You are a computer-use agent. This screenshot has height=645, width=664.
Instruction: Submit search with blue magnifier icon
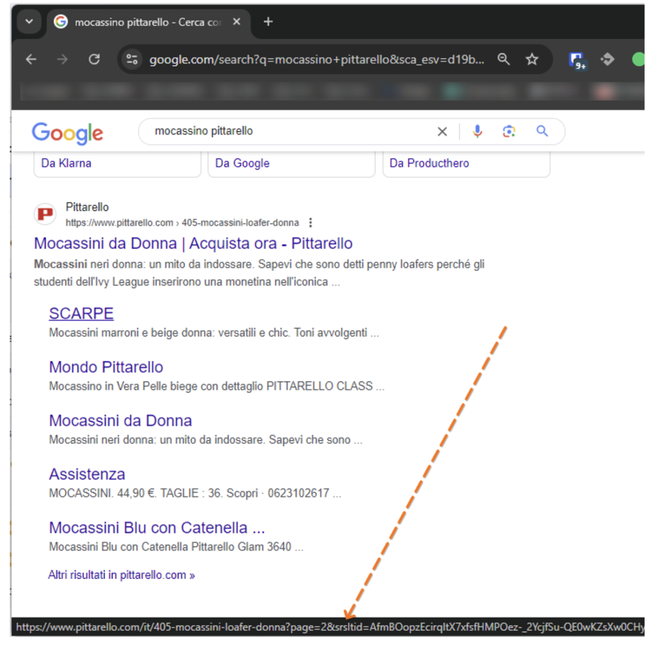tap(542, 131)
